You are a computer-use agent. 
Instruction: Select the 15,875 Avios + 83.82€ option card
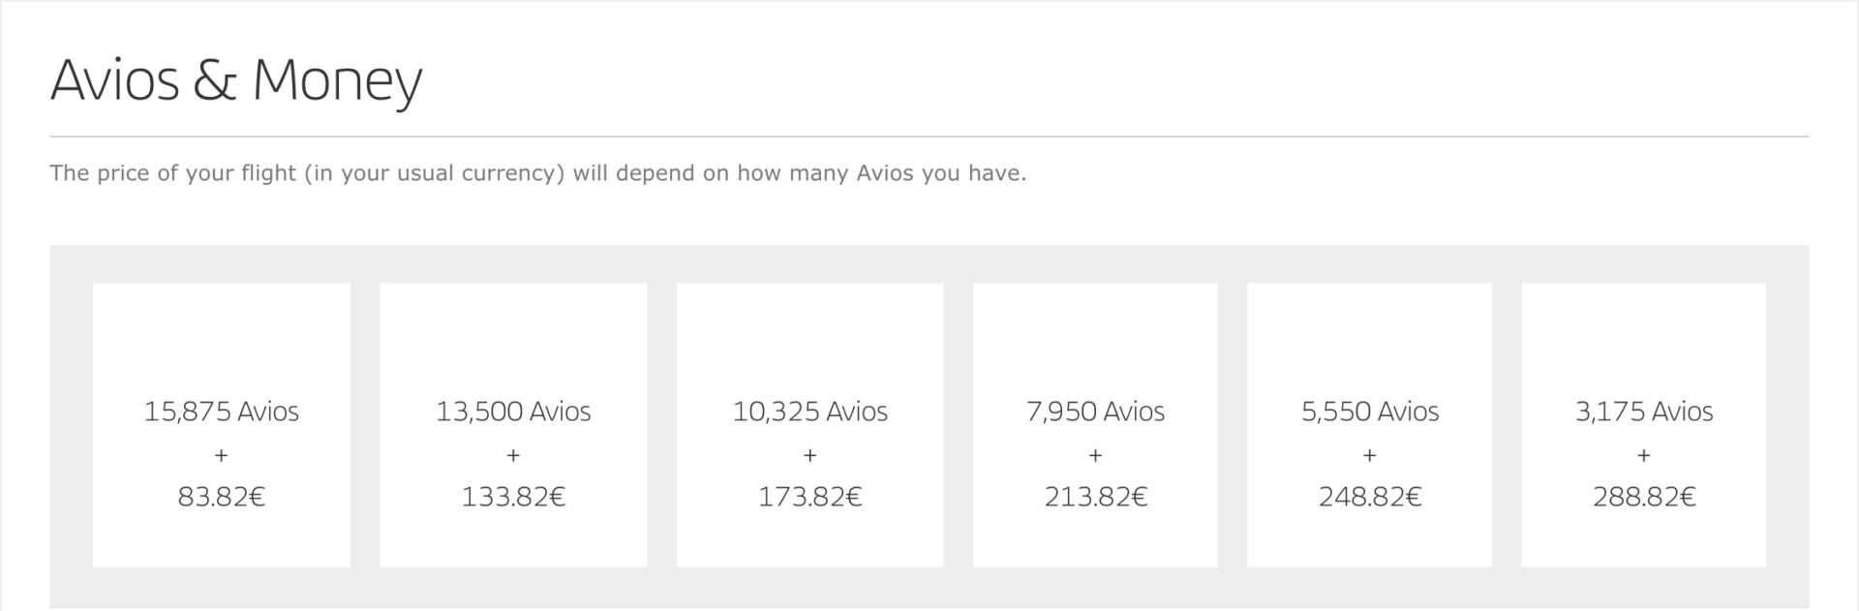(x=221, y=424)
